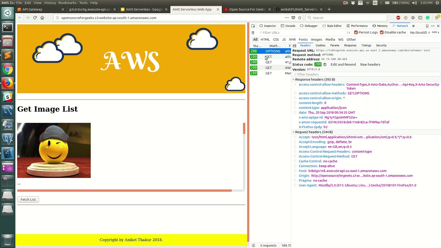
Task: Show more DevTools tabs with chevron
Action: click(413, 26)
